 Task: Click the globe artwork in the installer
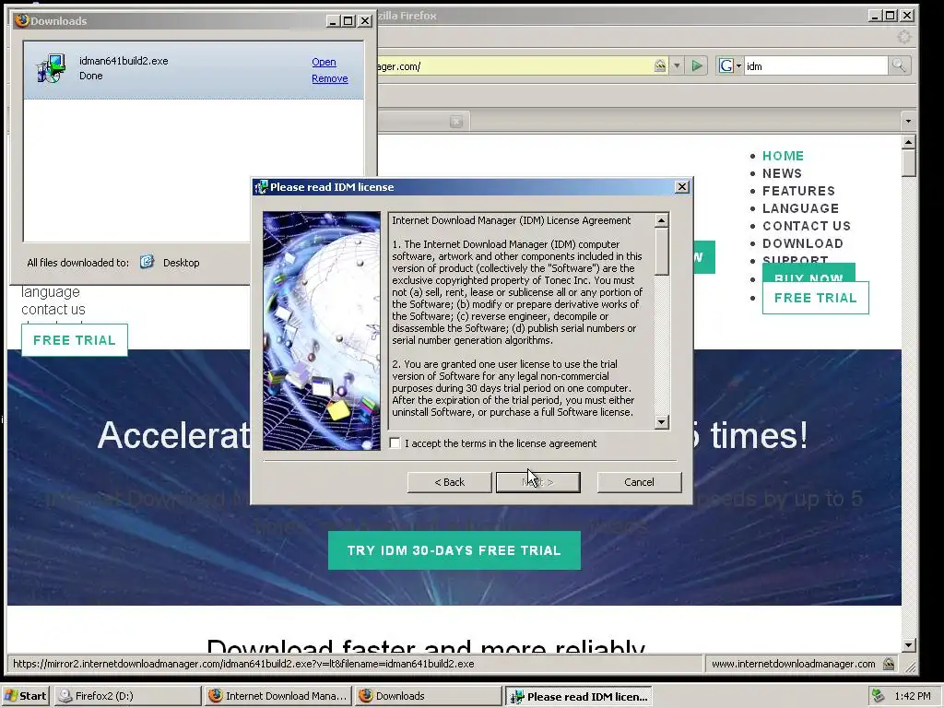click(322, 331)
